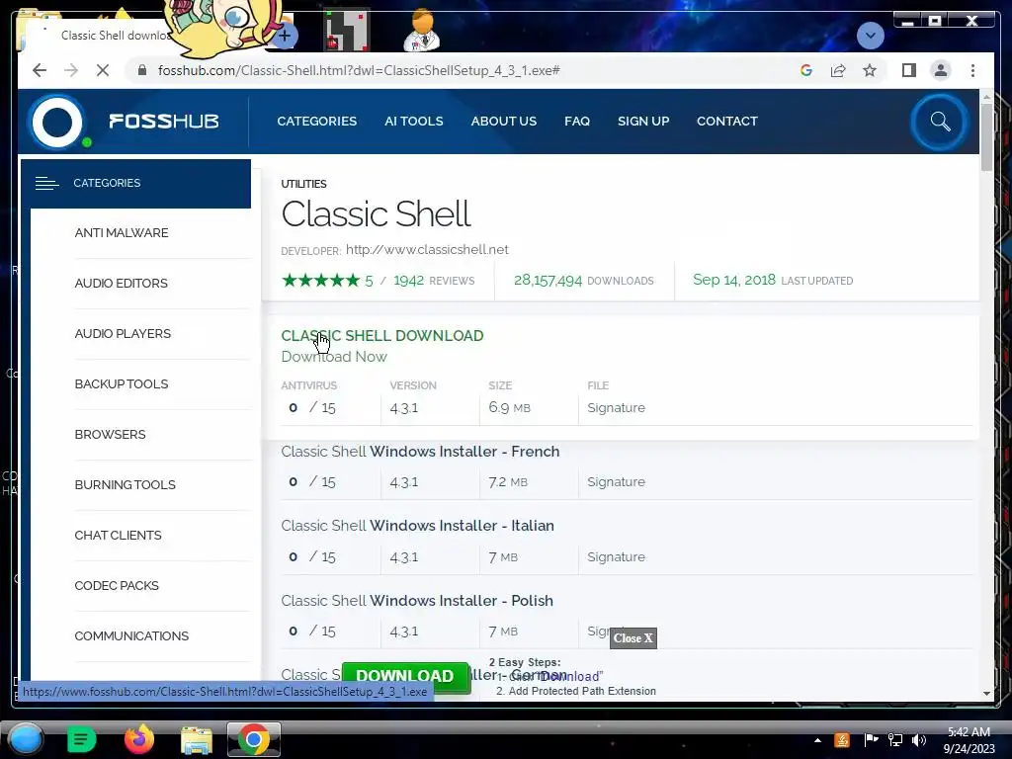This screenshot has width=1012, height=759.
Task: Close the ad with the Close X button
Action: pyautogui.click(x=633, y=638)
